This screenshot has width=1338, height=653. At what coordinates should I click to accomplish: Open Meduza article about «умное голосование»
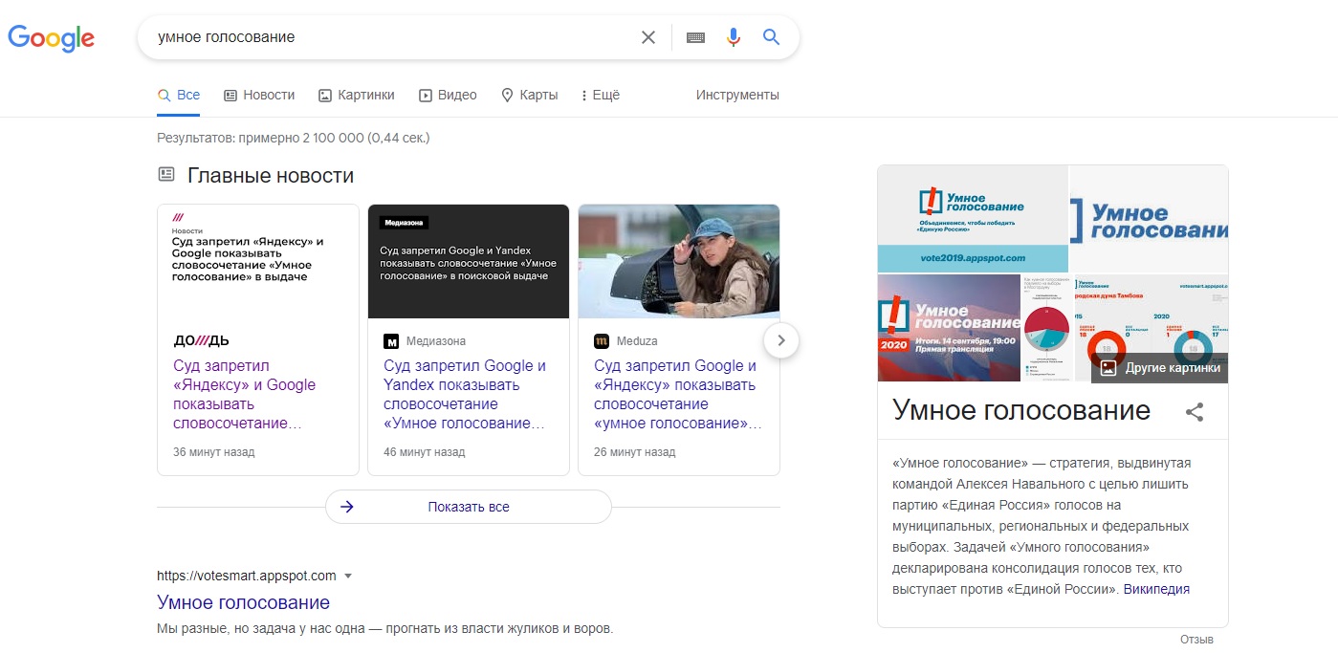(x=678, y=394)
